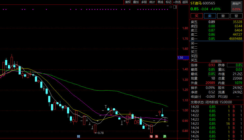Expand the order book with chevron handle

click(216, 61)
